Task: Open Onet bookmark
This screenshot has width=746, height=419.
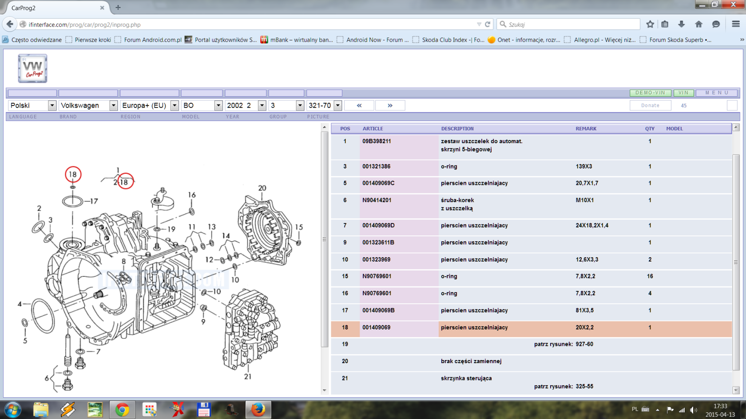Action: (524, 39)
